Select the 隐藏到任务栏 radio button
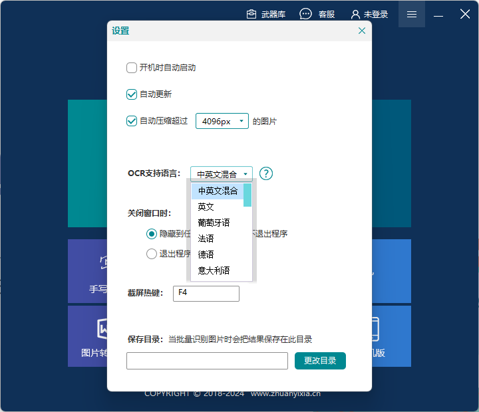 [x=152, y=234]
